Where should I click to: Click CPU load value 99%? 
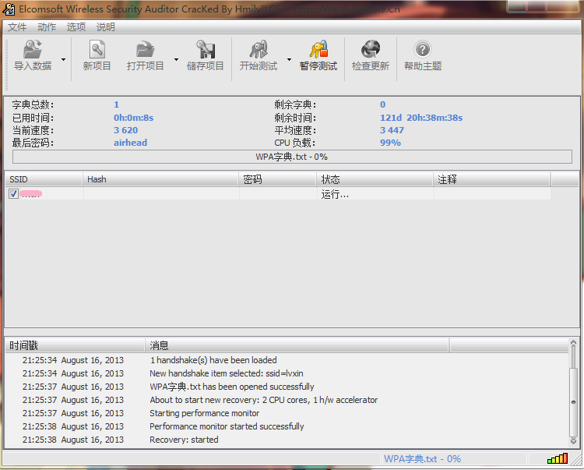coord(390,143)
